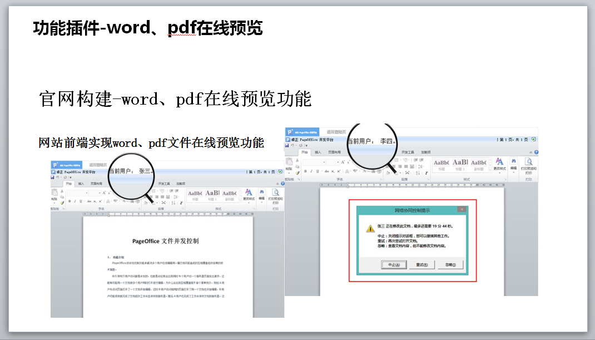Image resolution: width=595 pixels, height=340 pixels.
Task: Click the save icon in the left quick-access toolbar
Action: tap(53, 177)
